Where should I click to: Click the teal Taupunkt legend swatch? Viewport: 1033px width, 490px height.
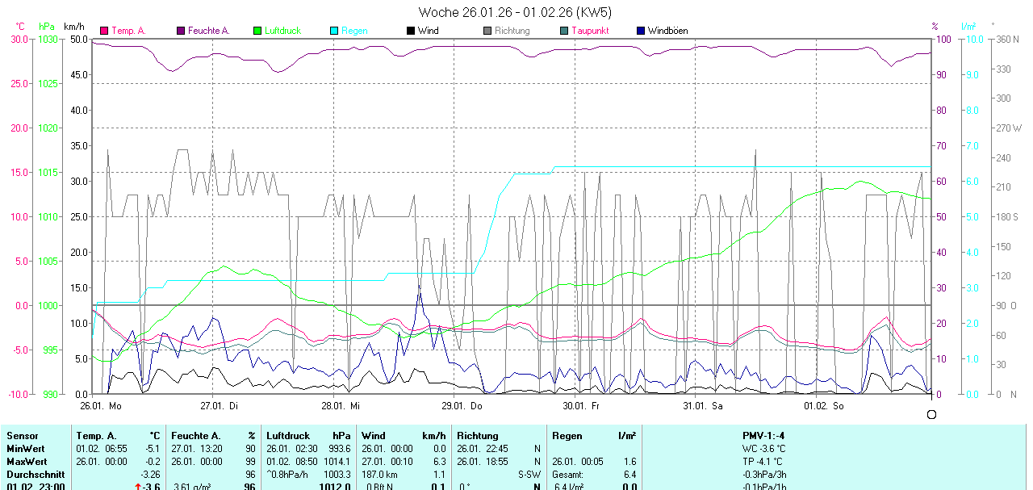[564, 31]
